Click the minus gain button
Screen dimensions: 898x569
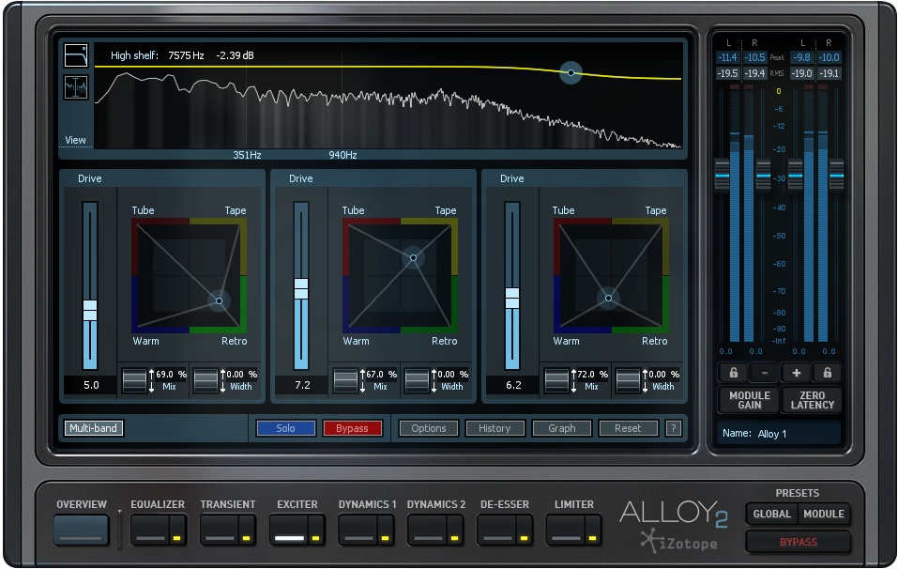point(764,373)
